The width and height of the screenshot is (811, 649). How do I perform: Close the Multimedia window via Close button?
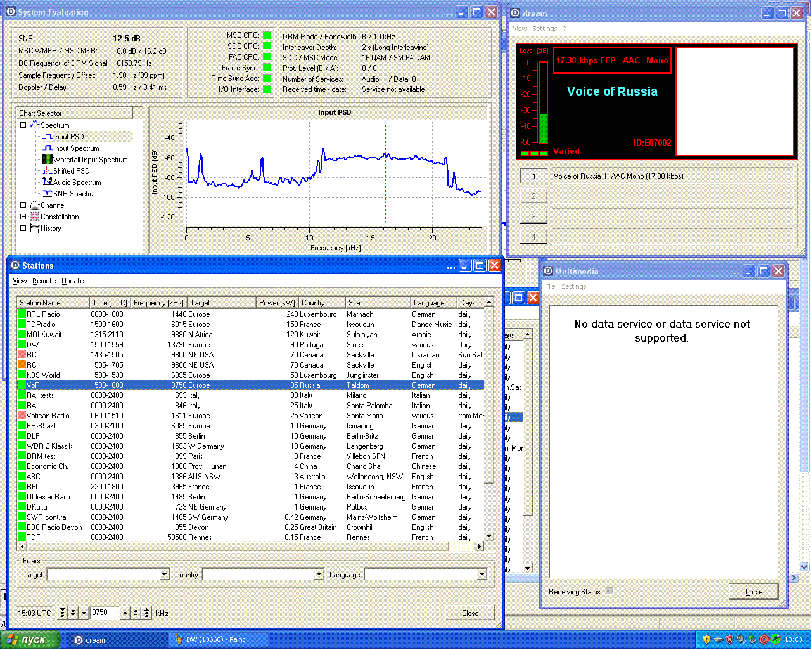[x=754, y=592]
